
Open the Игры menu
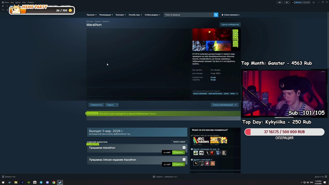pyautogui.click(x=24, y=2)
